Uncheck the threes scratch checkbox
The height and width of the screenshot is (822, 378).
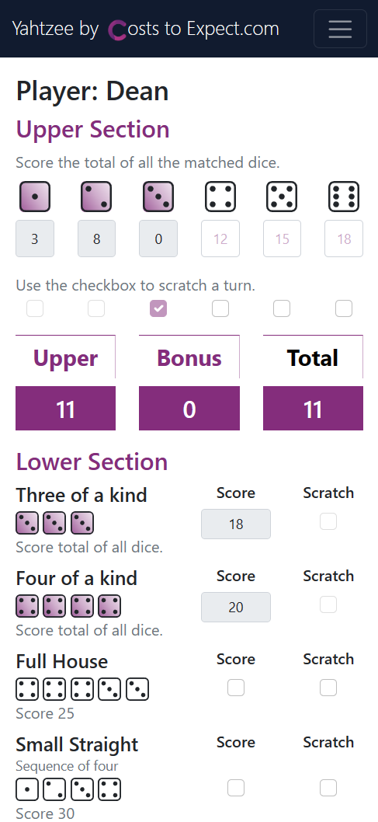click(x=158, y=308)
